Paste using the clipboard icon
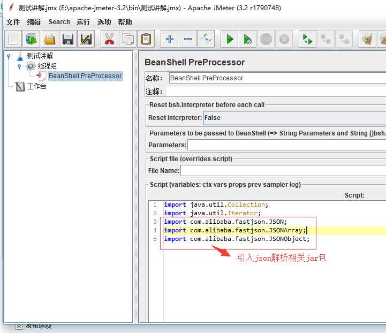Screen dimensions: 386x333 tap(146, 39)
